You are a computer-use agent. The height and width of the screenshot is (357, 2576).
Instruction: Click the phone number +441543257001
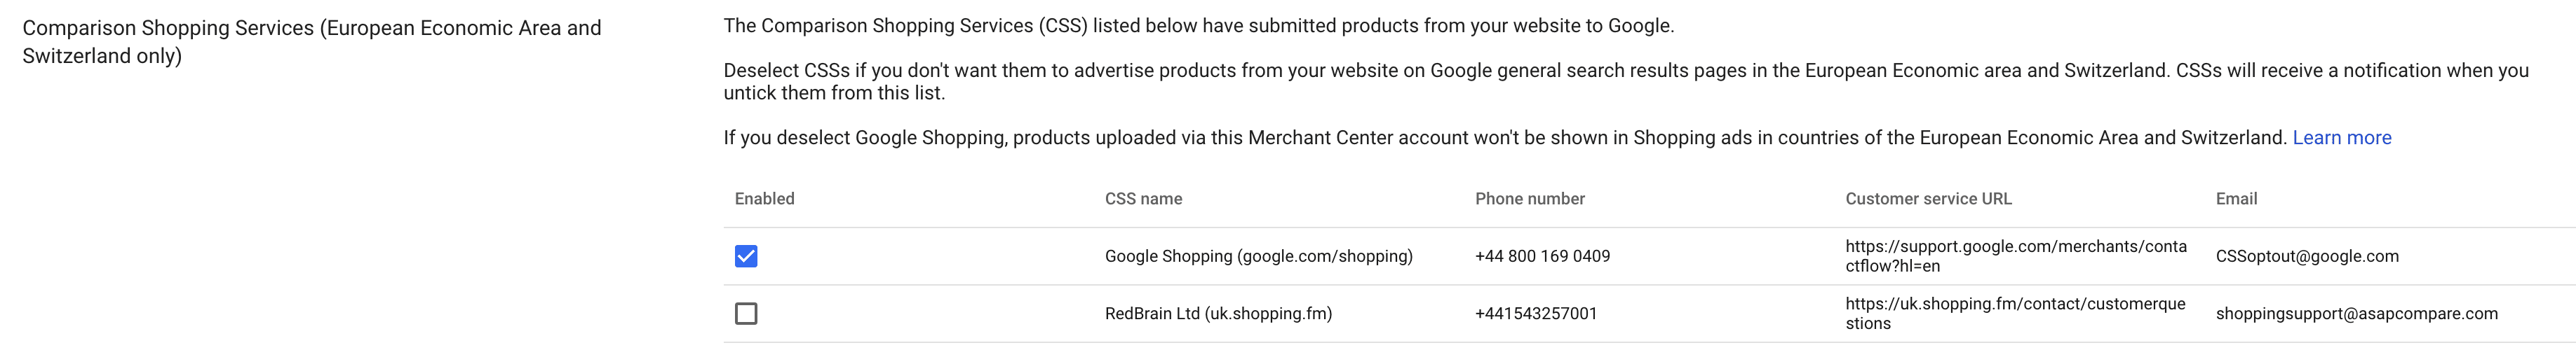(x=1535, y=314)
